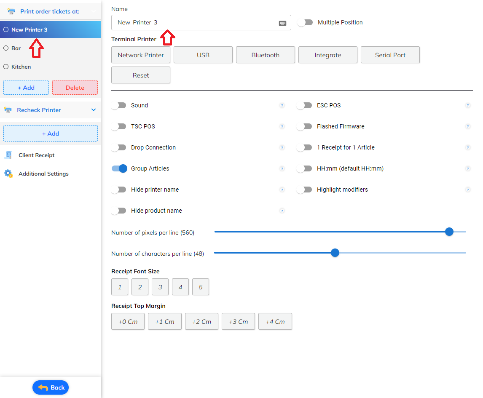
Task: Open help icon for Flashed Firmware
Action: [x=467, y=126]
